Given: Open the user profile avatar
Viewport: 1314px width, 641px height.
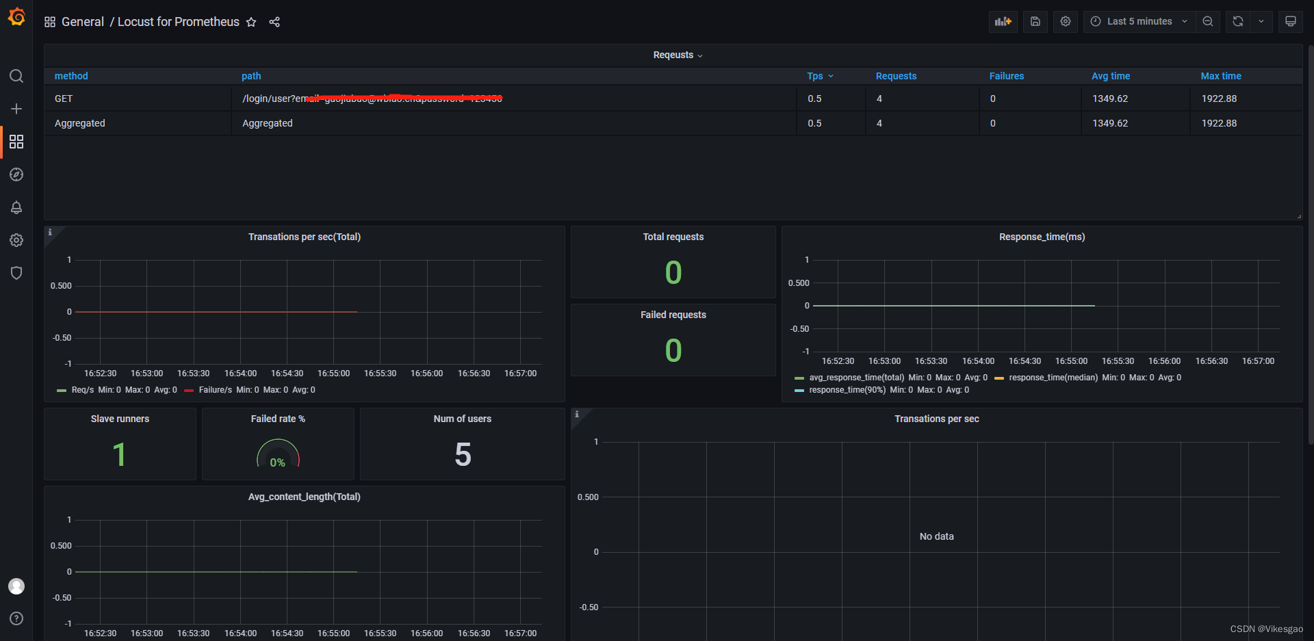Looking at the screenshot, I should (x=16, y=586).
